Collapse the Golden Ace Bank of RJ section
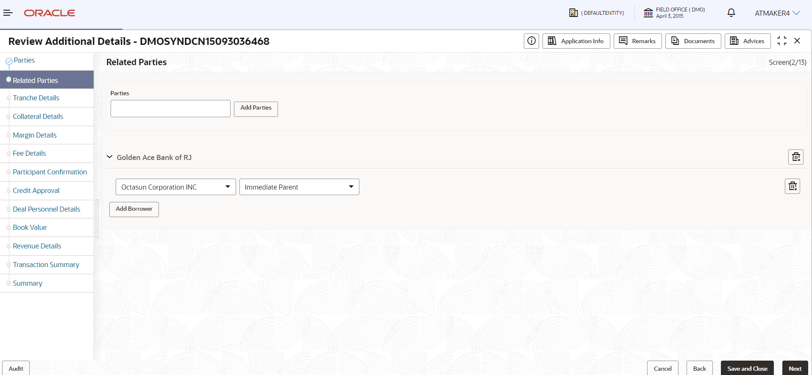Screen dimensions: 812x375 [x=109, y=157]
